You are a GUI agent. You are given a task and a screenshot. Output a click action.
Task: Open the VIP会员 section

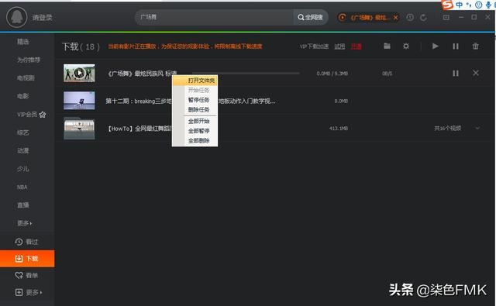click(31, 115)
